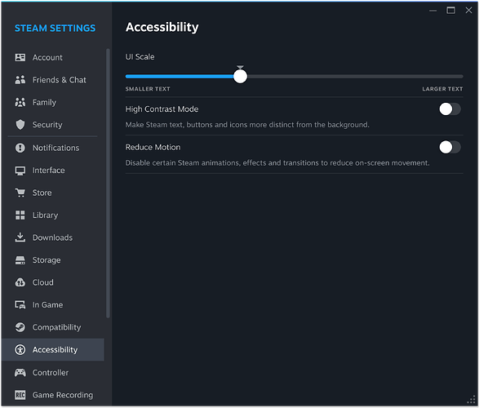Viewport: 479px width, 408px height.
Task: Select Store in the sidebar
Action: [52, 193]
